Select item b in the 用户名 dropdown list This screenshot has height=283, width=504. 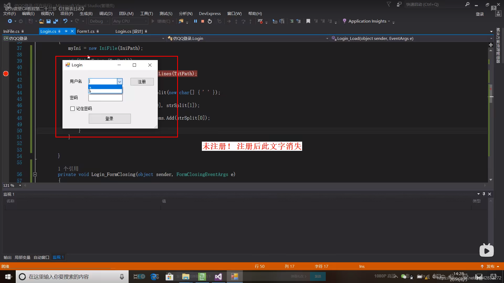point(105,91)
